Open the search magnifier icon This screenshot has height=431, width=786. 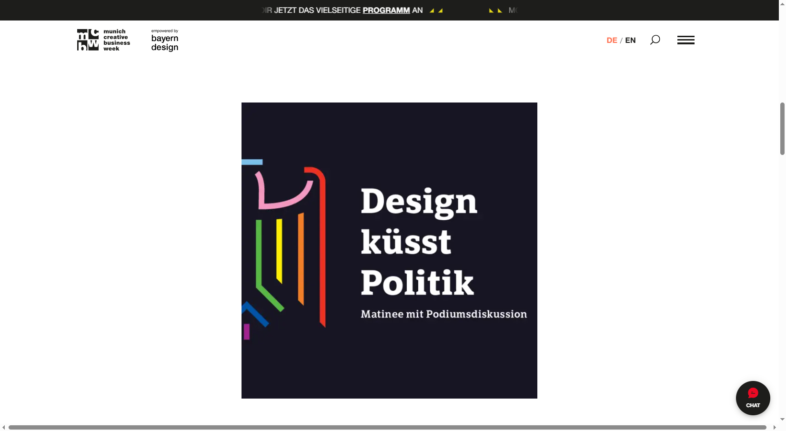[x=655, y=40]
